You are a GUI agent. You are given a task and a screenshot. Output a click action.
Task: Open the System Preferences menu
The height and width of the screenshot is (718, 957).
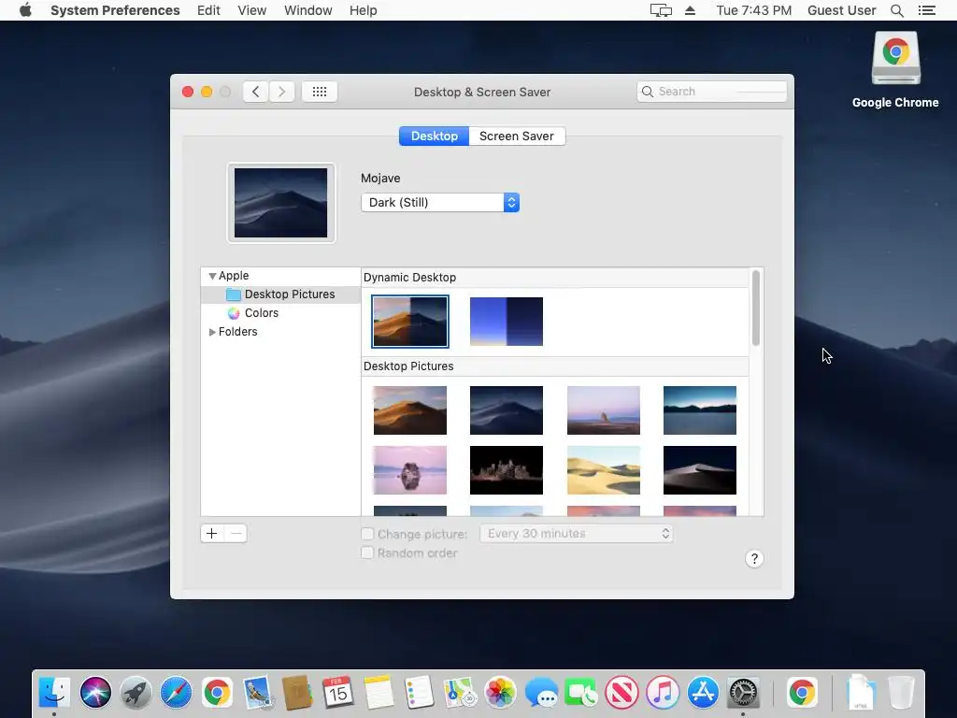pos(115,10)
